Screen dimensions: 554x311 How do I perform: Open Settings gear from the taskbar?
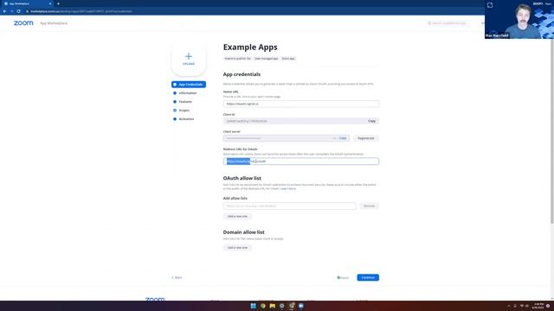point(282,306)
